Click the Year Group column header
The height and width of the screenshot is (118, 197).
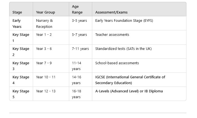tap(51, 9)
